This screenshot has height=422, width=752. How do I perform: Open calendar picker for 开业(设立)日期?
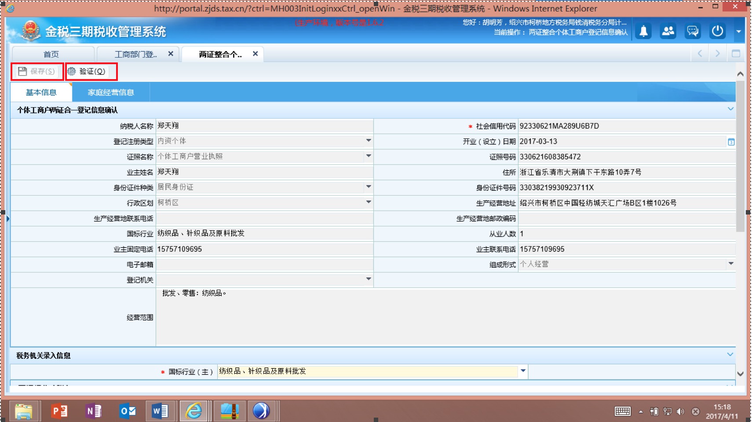(731, 142)
